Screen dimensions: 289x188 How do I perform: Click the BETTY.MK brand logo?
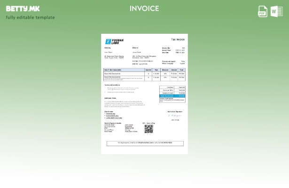pos(23,8)
